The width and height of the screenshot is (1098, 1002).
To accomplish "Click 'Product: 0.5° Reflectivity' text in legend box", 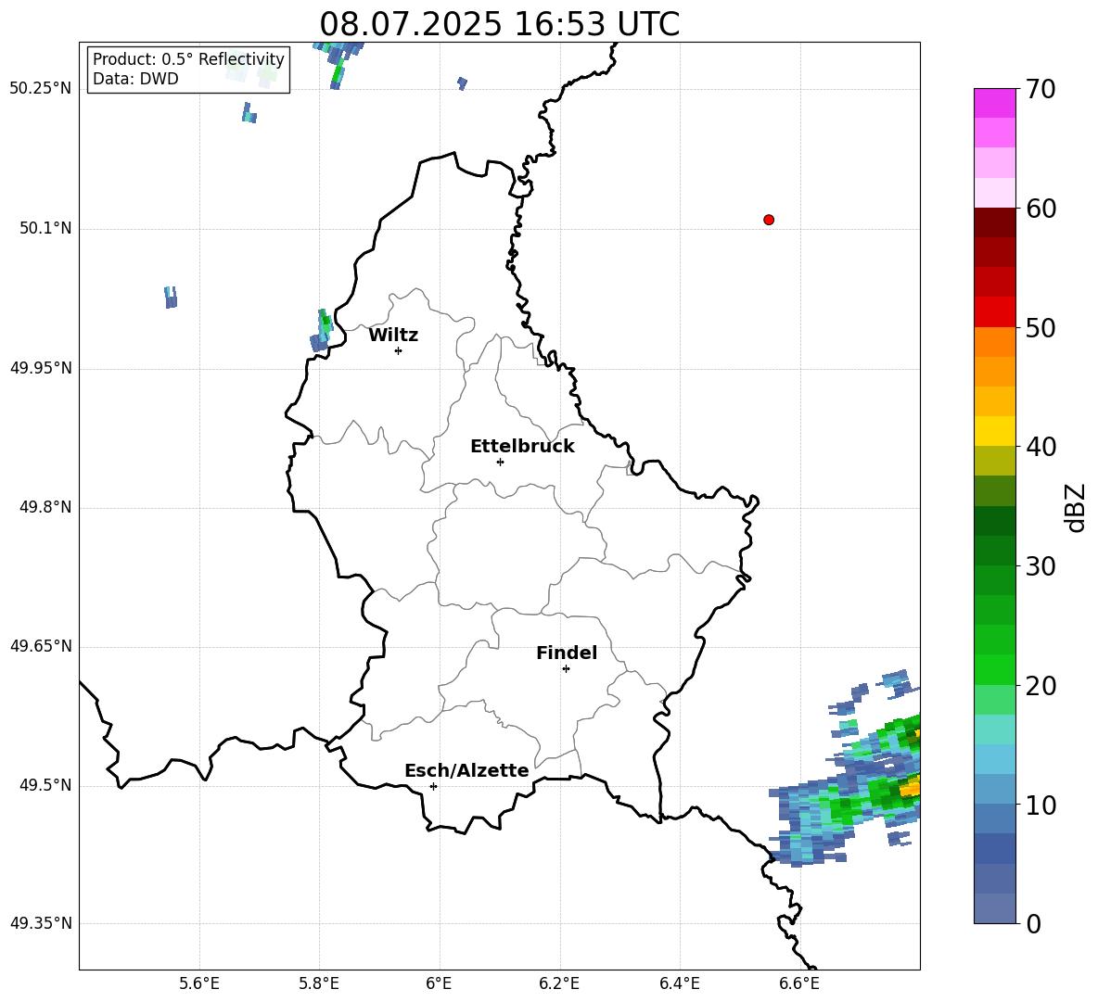I will [x=188, y=59].
